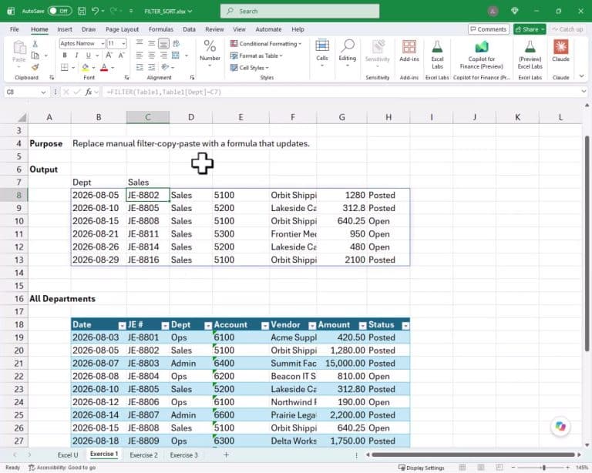This screenshot has width=592, height=473.
Task: Click the formula bar input
Action: [x=341, y=92]
